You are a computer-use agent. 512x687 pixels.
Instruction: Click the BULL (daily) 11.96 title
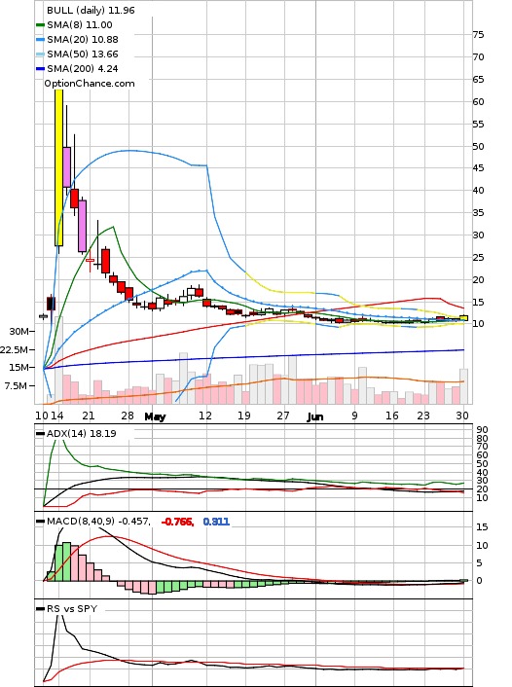click(x=91, y=10)
